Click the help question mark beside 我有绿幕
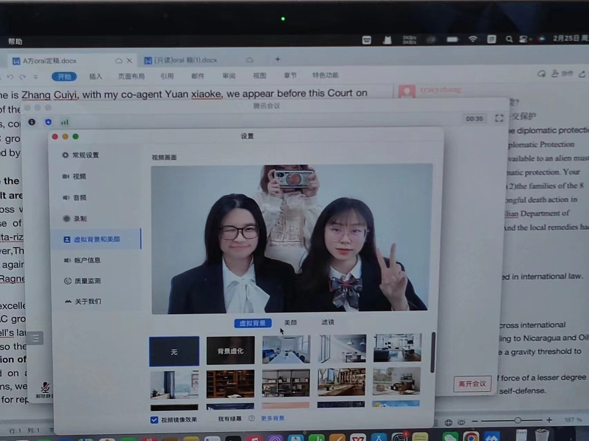The width and height of the screenshot is (589, 441). click(x=251, y=418)
